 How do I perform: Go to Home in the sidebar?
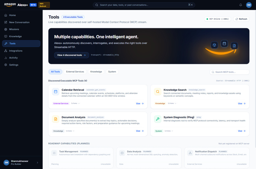click(21, 15)
